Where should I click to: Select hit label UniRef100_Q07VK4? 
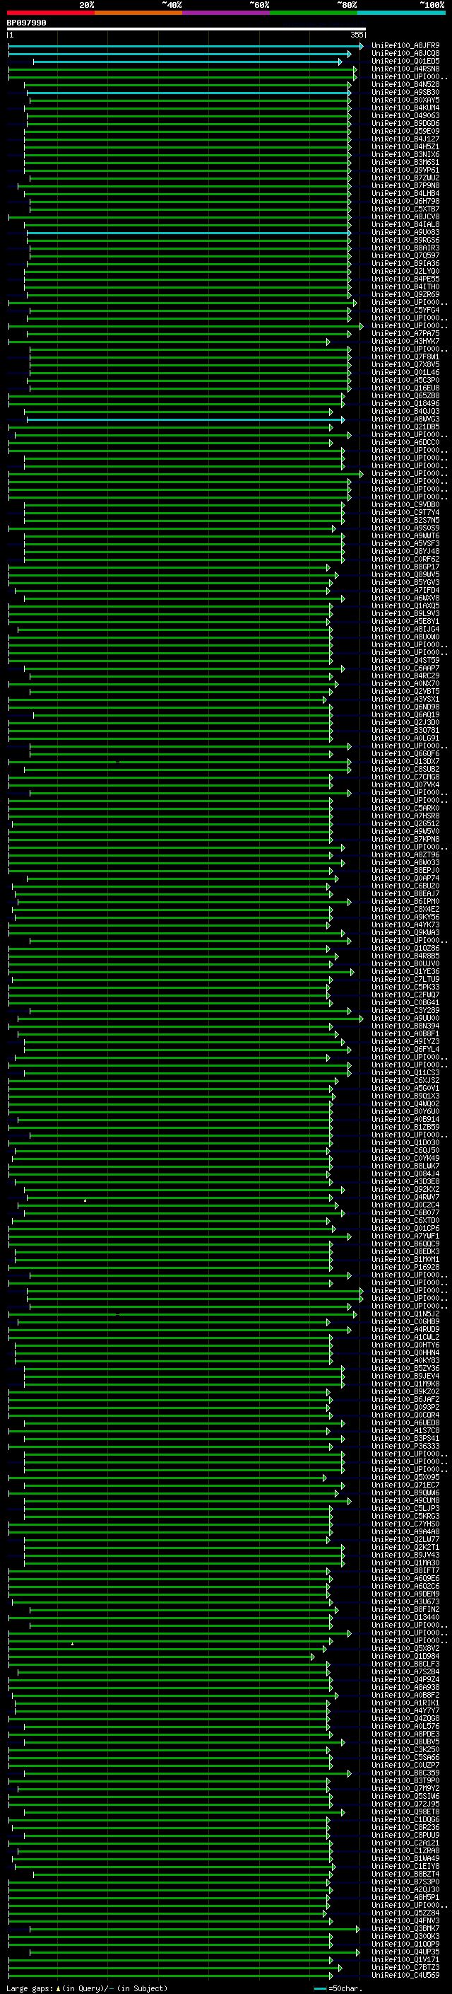(405, 784)
